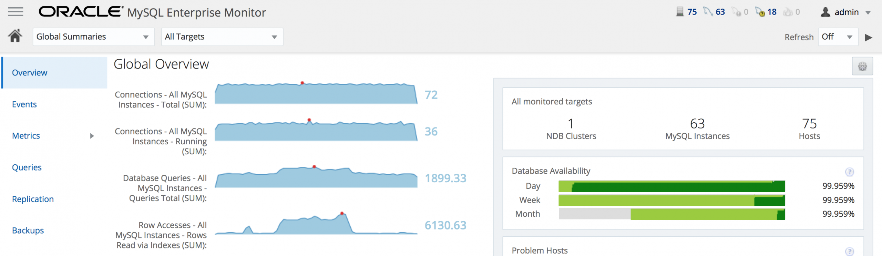Click the Week availability bar

click(x=672, y=200)
